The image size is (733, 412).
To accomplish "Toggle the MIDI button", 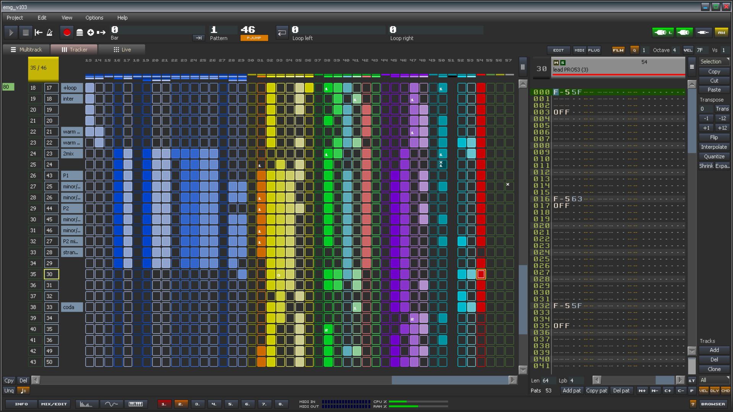I will pos(580,50).
